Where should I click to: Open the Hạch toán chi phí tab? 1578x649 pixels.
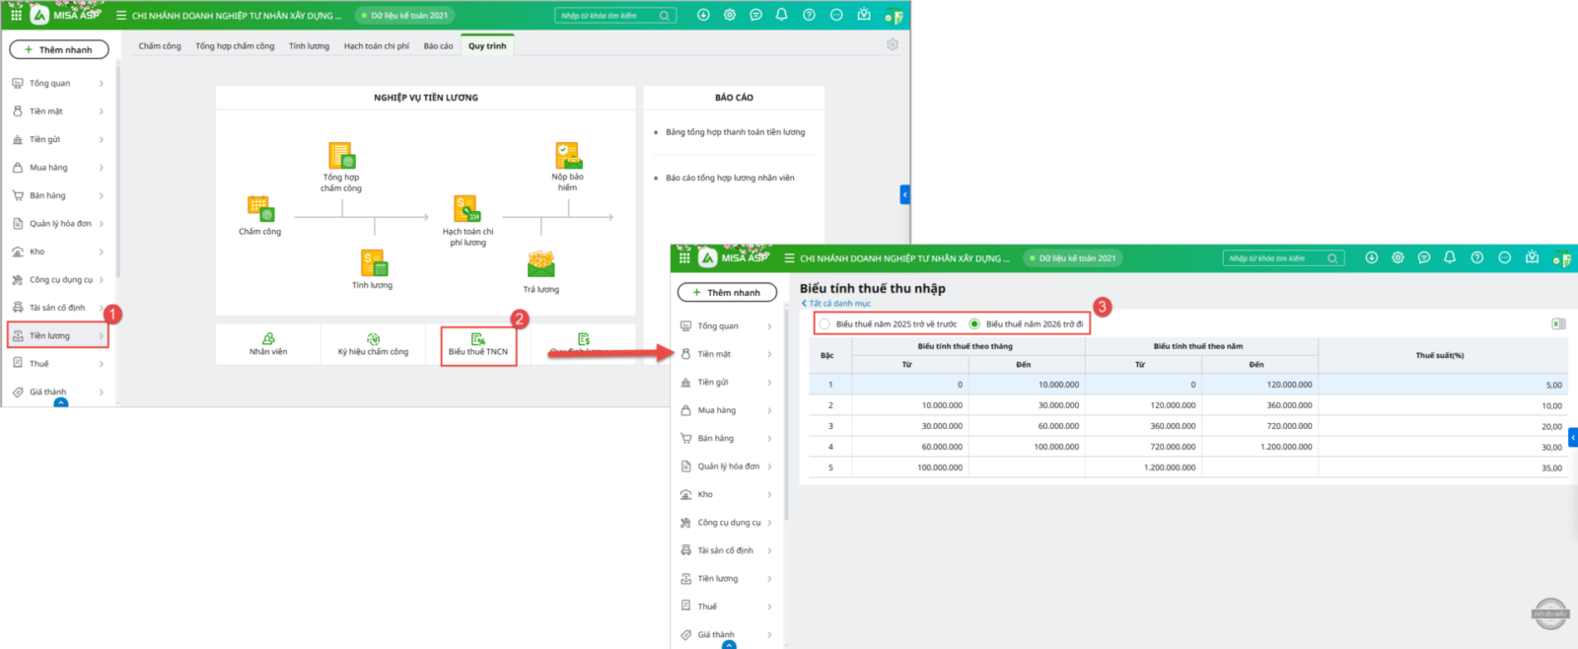376,46
